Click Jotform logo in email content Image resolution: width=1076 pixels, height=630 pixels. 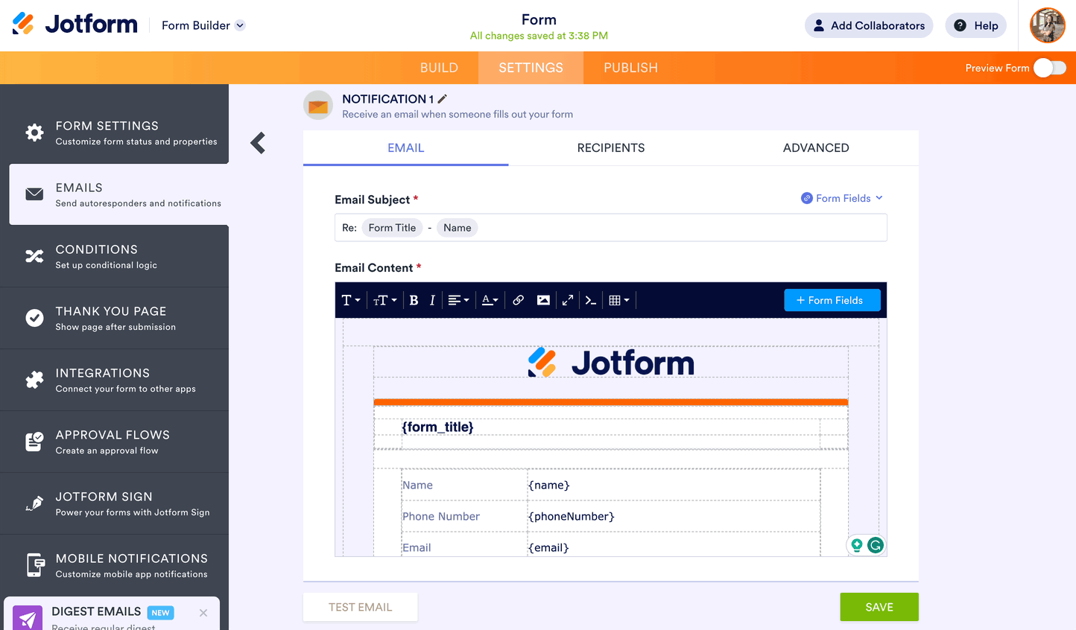click(x=611, y=363)
